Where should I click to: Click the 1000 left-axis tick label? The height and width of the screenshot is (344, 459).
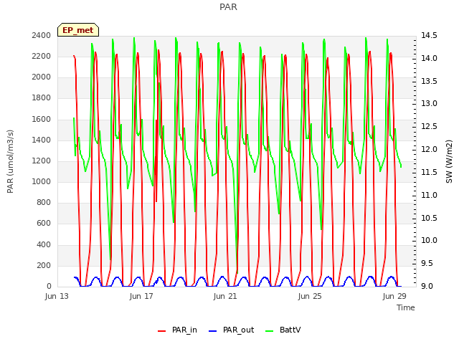[x=42, y=181]
